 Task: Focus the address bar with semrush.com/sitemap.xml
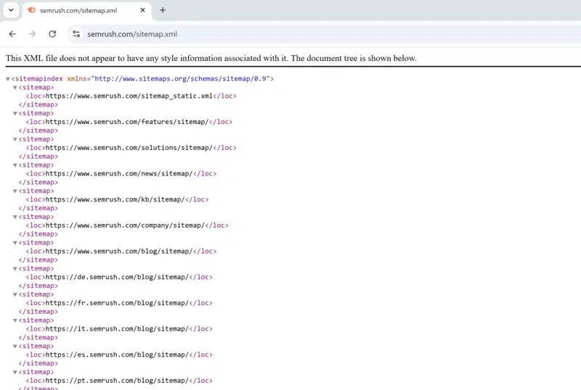click(x=325, y=34)
